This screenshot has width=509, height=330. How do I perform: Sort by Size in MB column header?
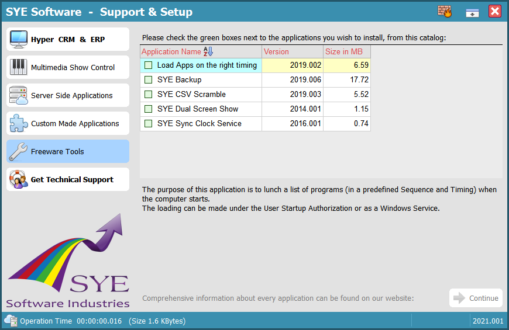[x=347, y=51]
